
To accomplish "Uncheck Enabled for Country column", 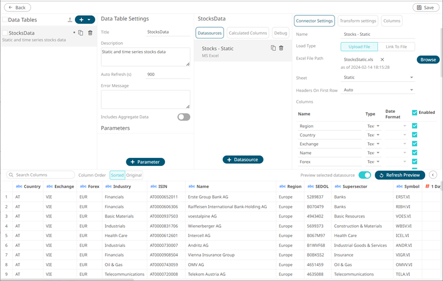I will point(414,135).
